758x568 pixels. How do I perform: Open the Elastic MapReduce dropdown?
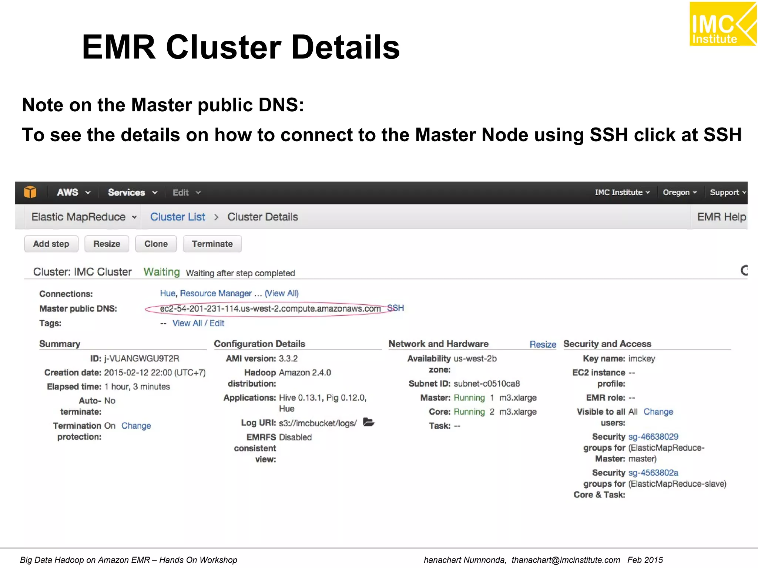click(84, 217)
